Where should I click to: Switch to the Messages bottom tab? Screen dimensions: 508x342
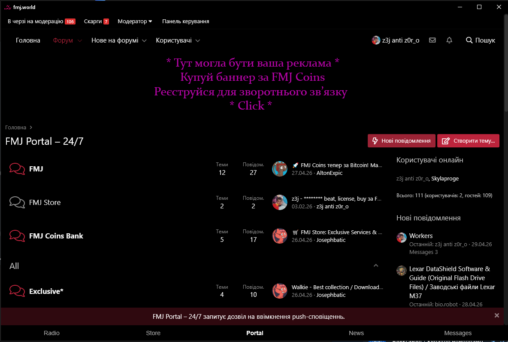458,333
